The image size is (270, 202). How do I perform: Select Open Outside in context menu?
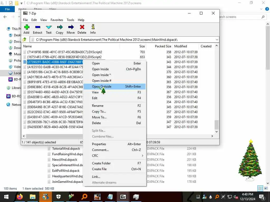coord(114,86)
